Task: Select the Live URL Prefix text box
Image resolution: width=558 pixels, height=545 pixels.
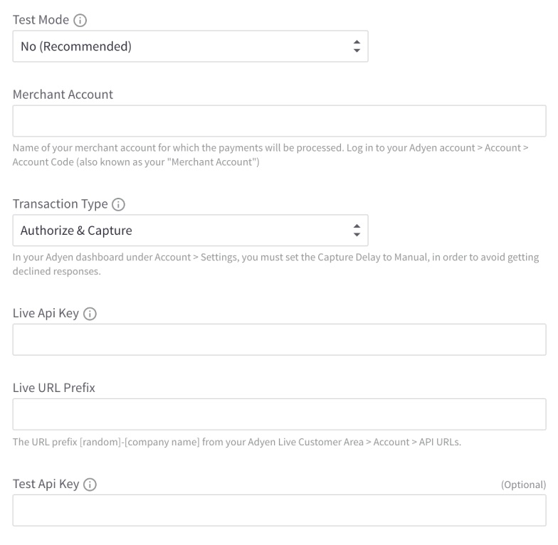Action: (x=279, y=414)
